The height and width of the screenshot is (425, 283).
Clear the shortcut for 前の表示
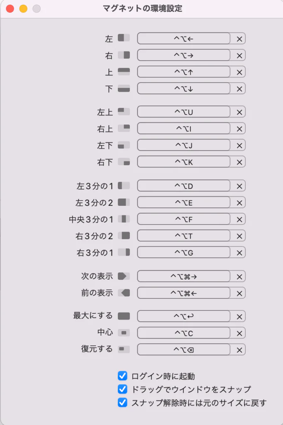click(239, 293)
